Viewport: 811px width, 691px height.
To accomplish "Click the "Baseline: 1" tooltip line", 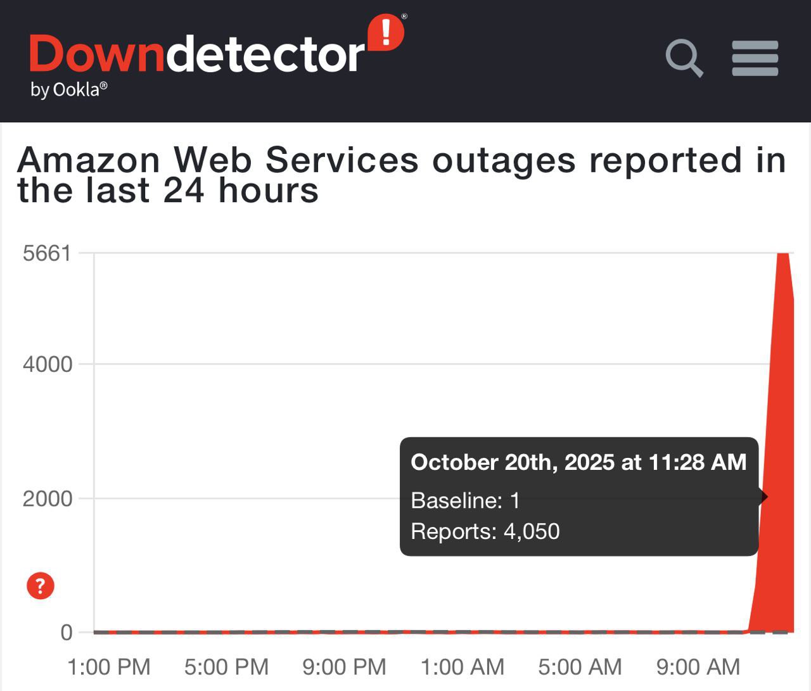I will [x=465, y=500].
